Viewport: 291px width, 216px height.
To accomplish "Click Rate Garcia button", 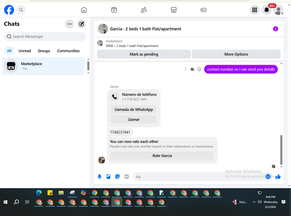I will pyautogui.click(x=162, y=155).
